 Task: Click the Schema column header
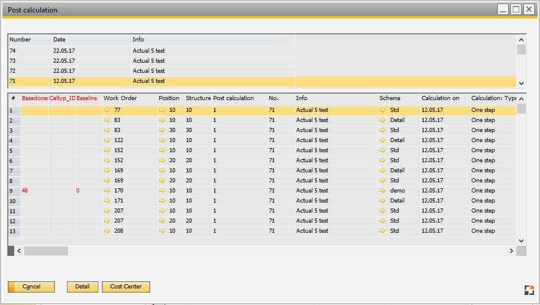coord(390,98)
